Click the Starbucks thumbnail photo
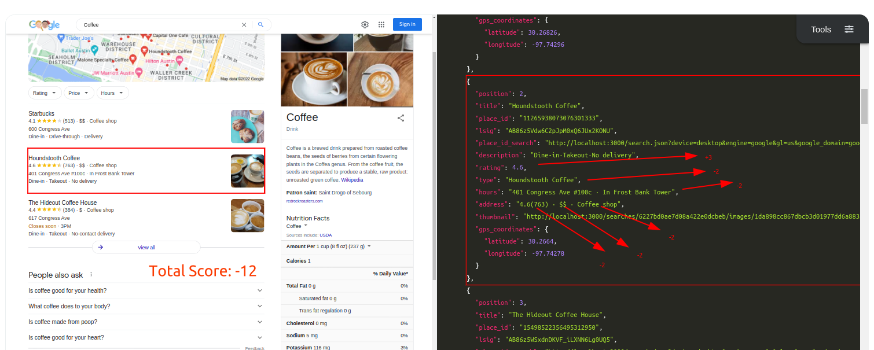The width and height of the screenshot is (874, 350). (x=247, y=127)
